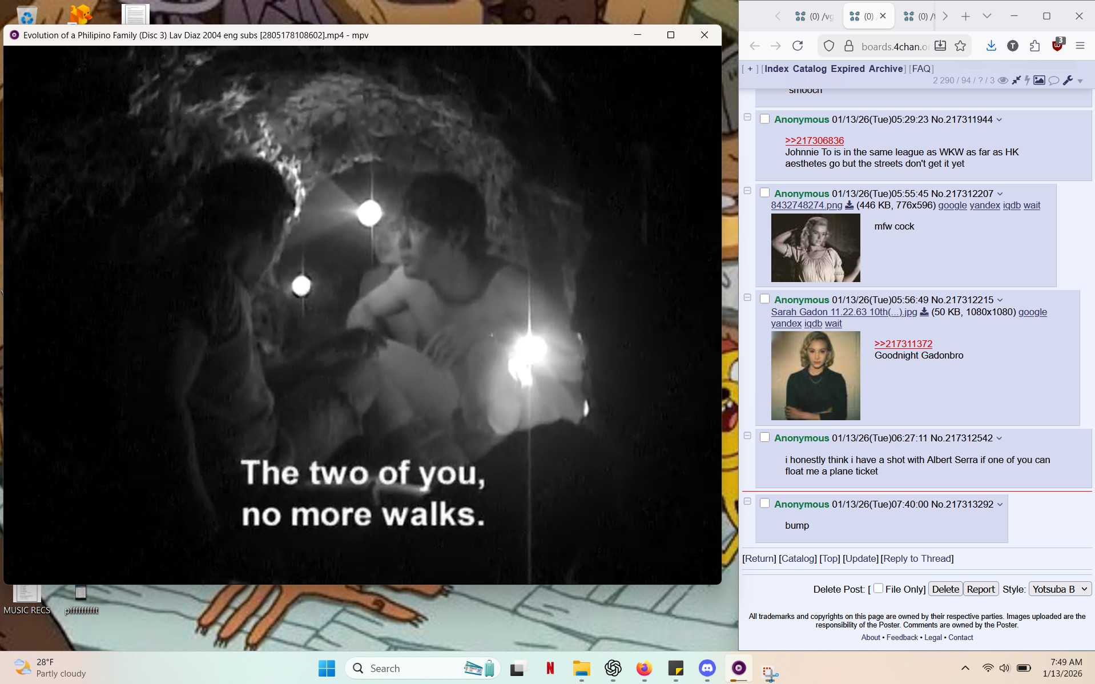Open 4chan settings with the wrench icon

1068,81
